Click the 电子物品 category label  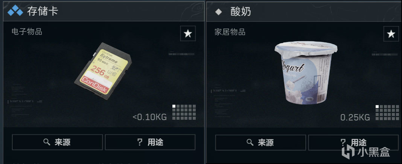(27, 32)
